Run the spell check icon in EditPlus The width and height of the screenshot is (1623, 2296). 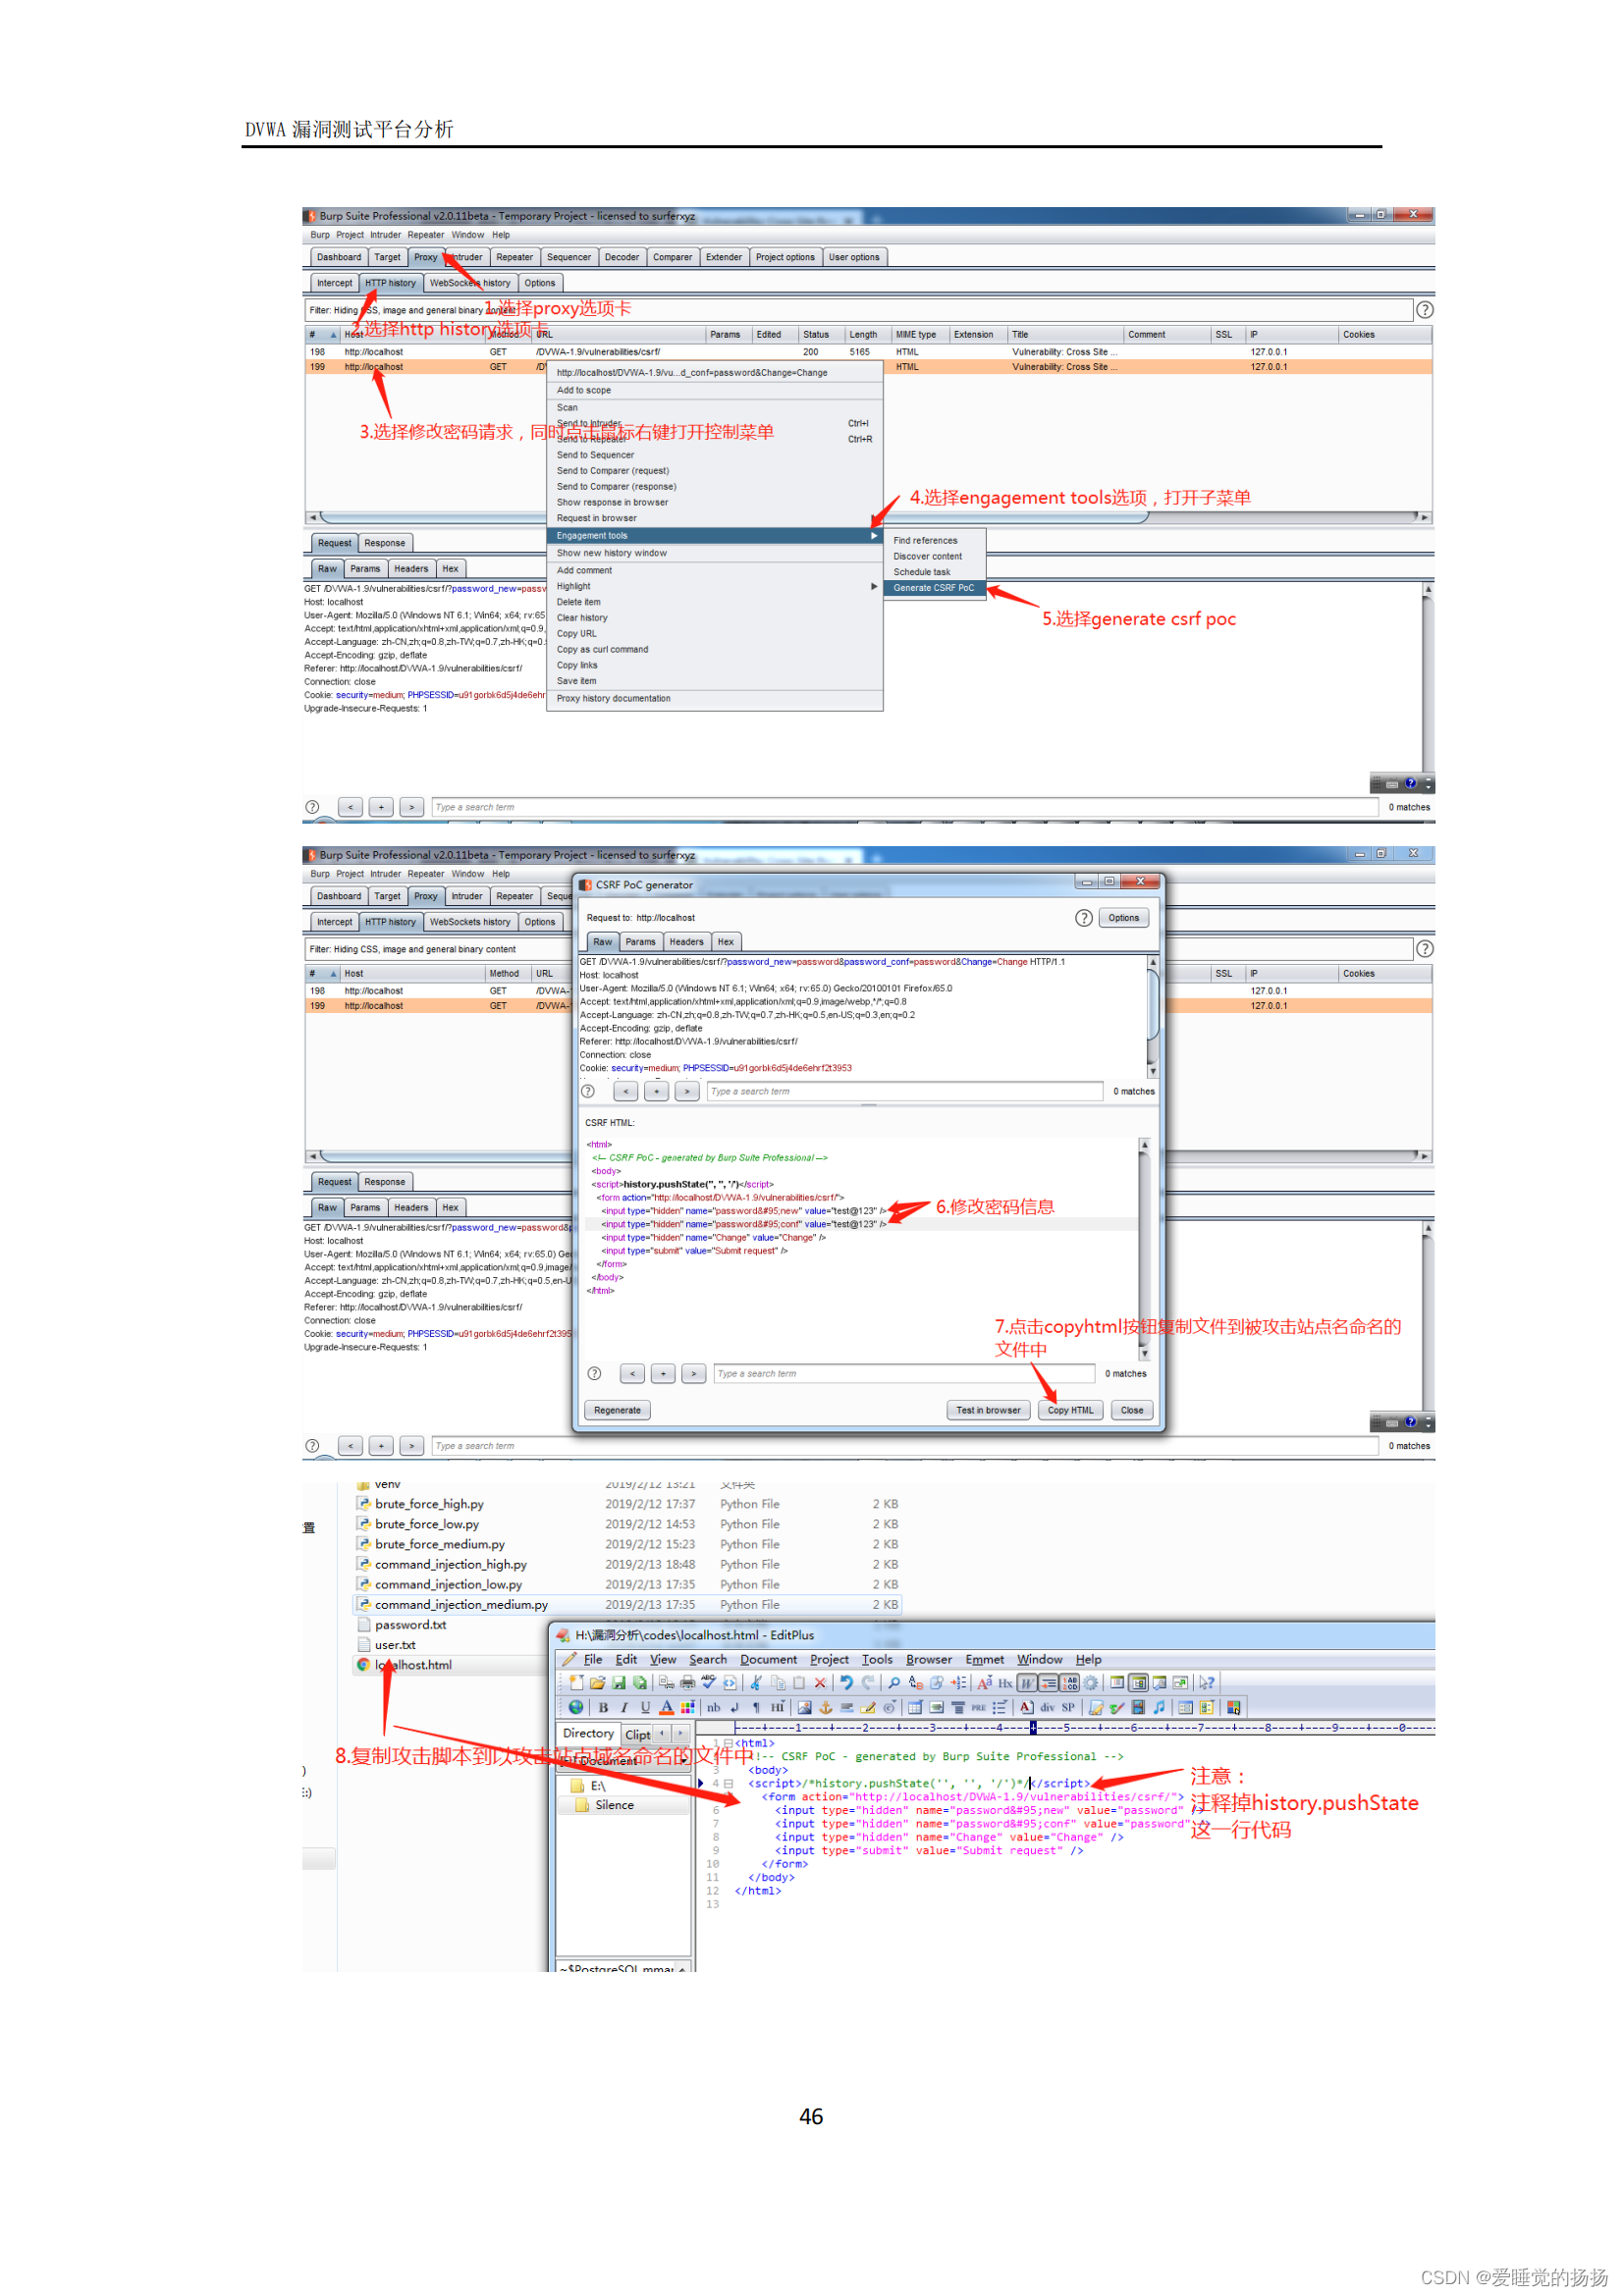709,1683
